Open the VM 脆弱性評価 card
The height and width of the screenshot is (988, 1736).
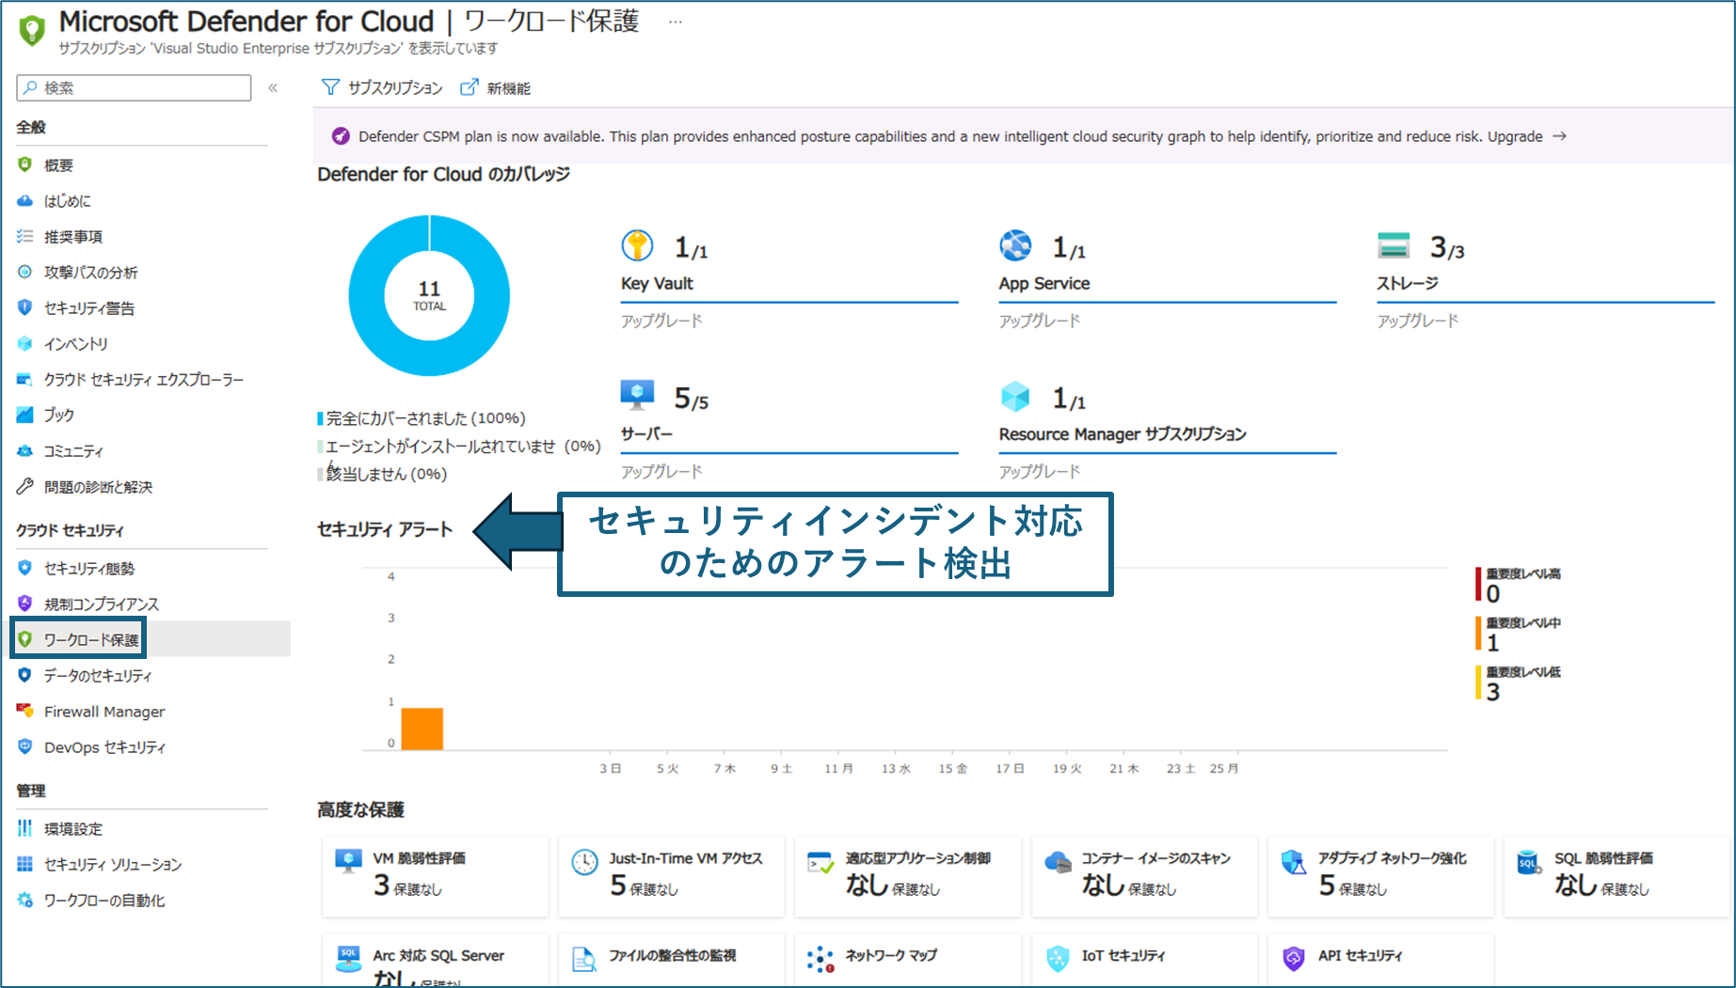(435, 876)
